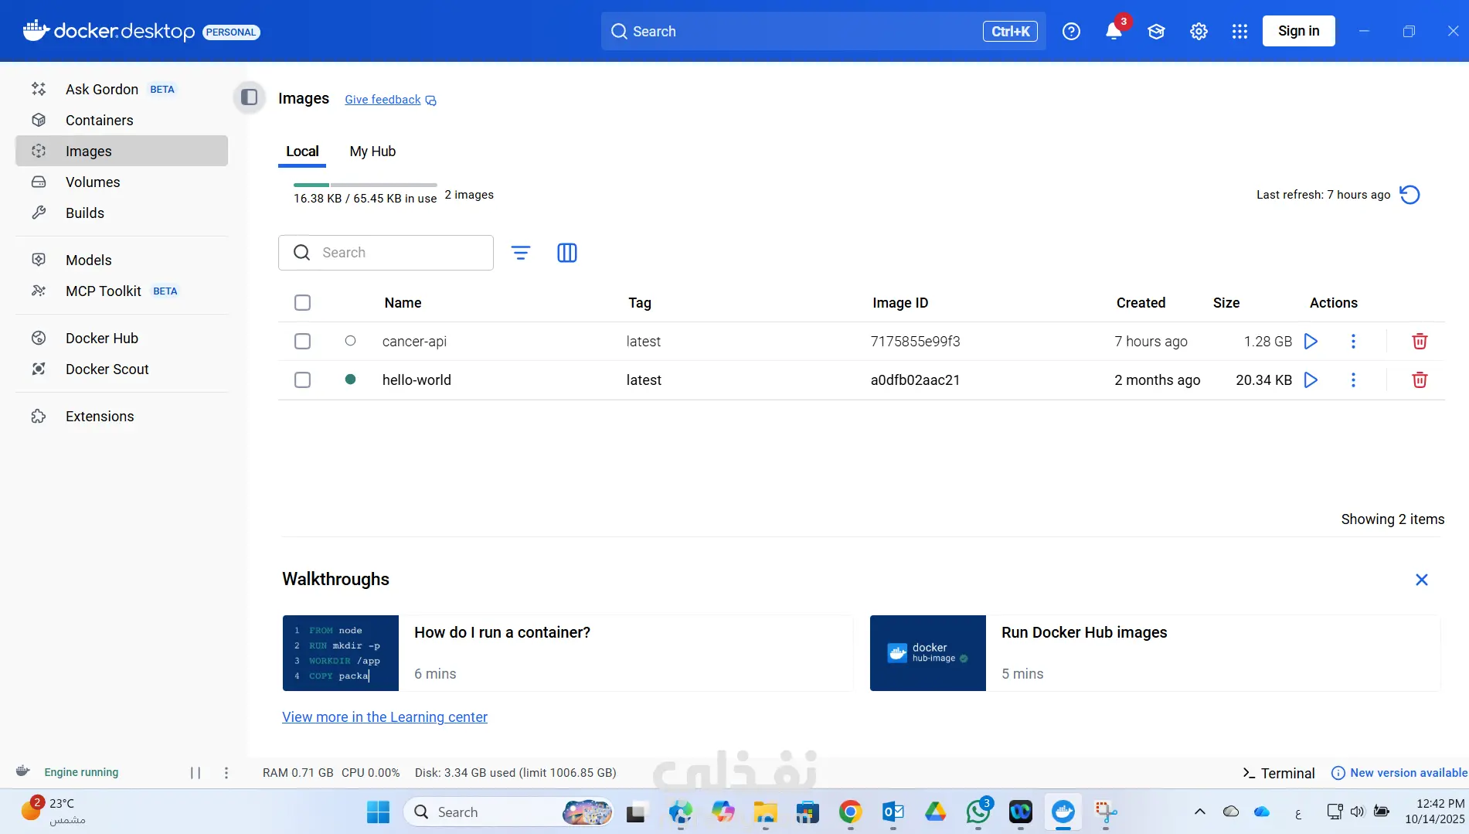1469x834 pixels.
Task: Open the engine options menu
Action: (226, 773)
